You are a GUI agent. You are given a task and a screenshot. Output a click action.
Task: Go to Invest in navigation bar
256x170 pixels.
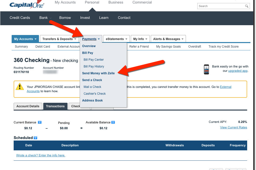85,18
